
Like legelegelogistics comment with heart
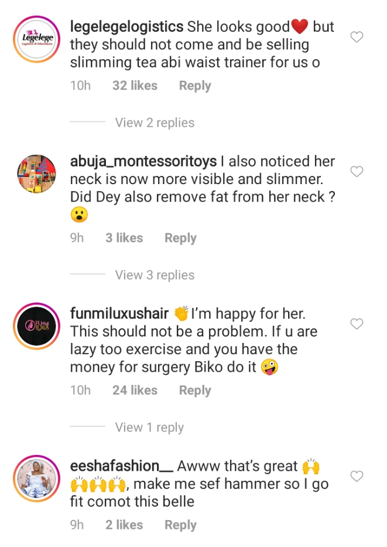click(356, 37)
